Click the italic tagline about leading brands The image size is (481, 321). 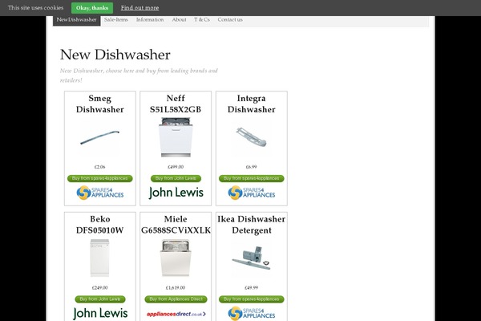click(x=139, y=75)
